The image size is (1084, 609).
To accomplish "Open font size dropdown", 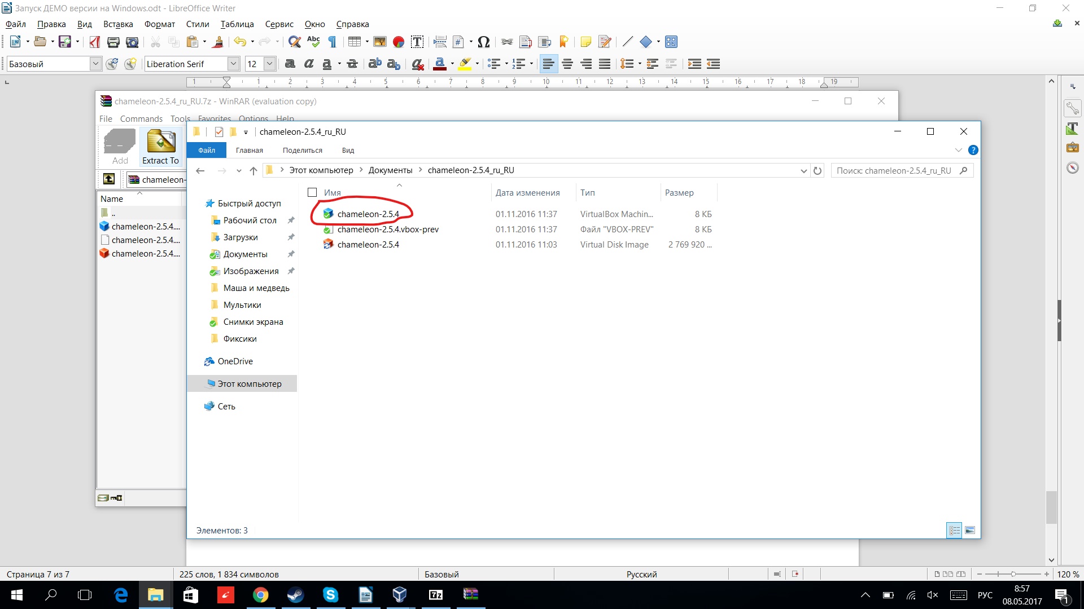I will [x=270, y=64].
